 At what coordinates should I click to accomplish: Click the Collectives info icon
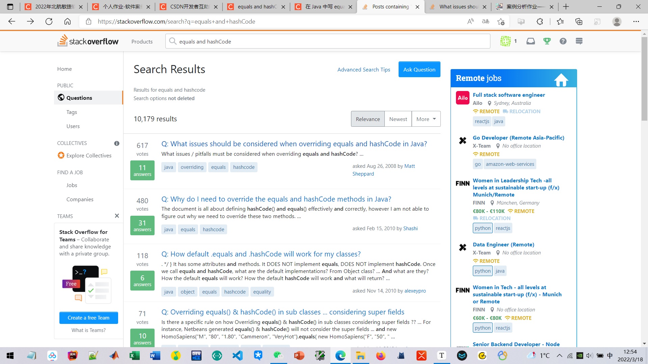(117, 143)
